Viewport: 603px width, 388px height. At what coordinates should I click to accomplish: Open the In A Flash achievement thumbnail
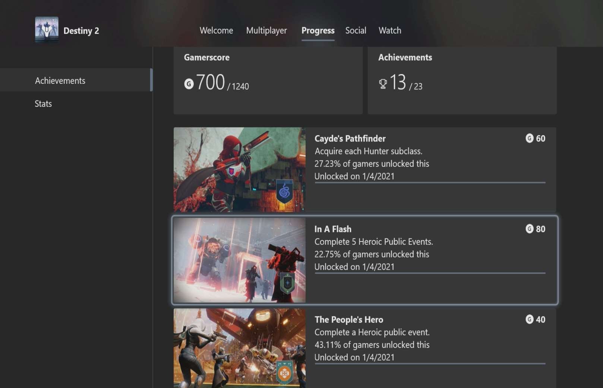(240, 260)
